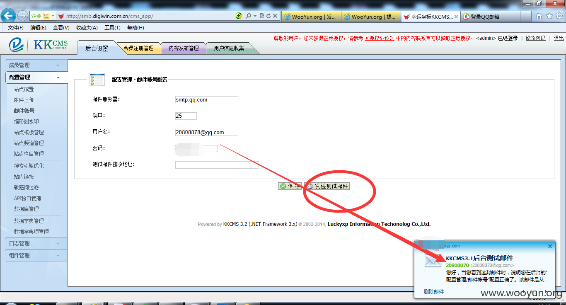
Task: Open 敏感词过滤 in the sidebar
Action: 26,187
